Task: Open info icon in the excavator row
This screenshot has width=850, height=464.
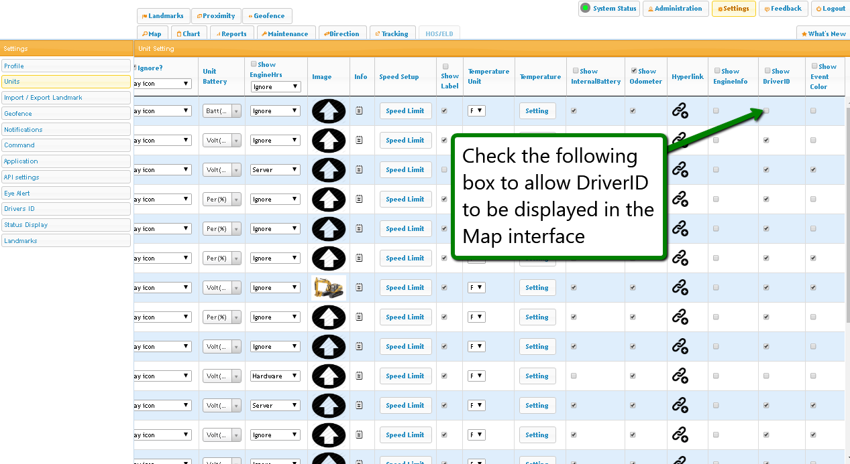Action: (359, 288)
